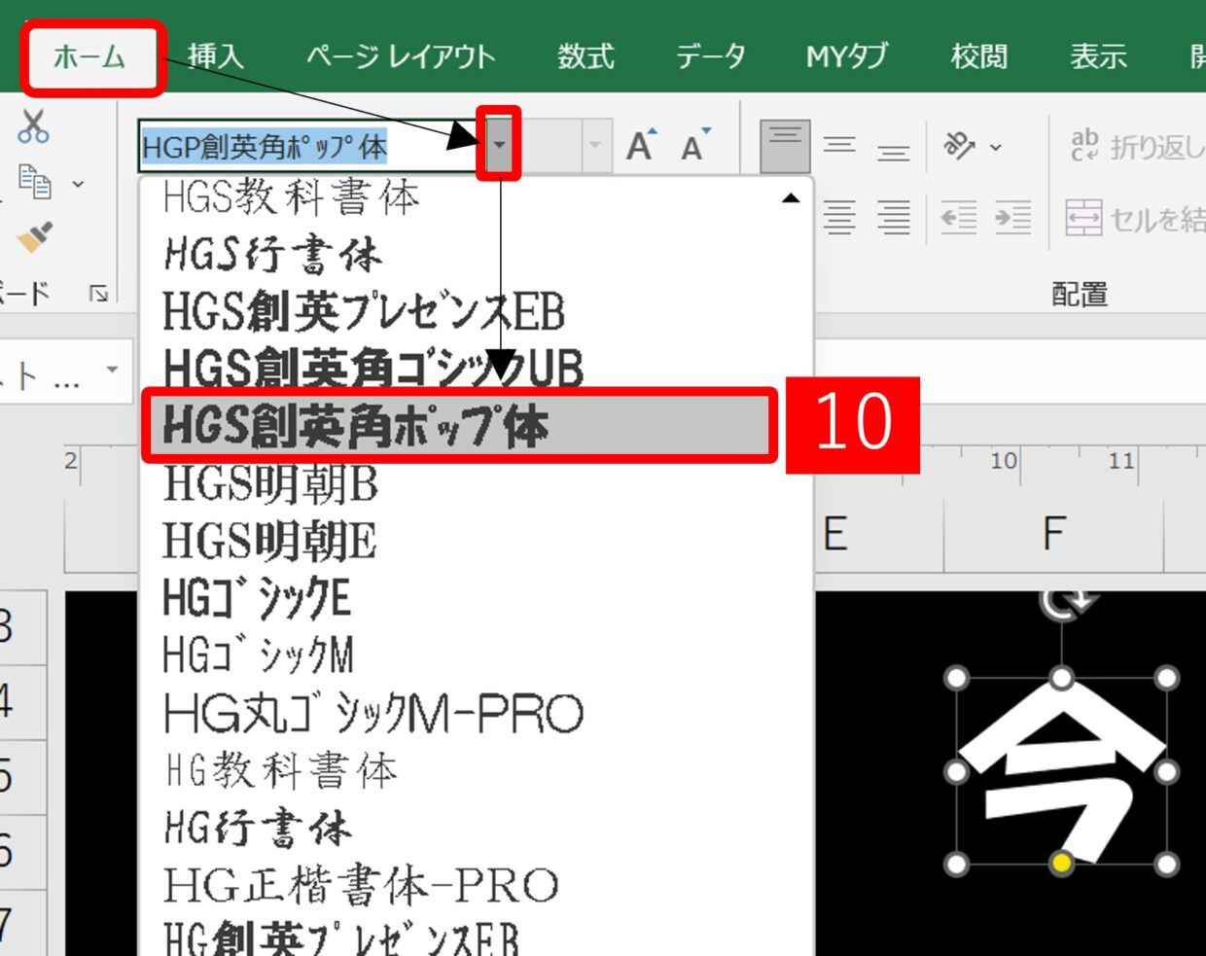The height and width of the screenshot is (956, 1206).
Task: Open the Name Box dropdown arrow
Action: click(112, 371)
